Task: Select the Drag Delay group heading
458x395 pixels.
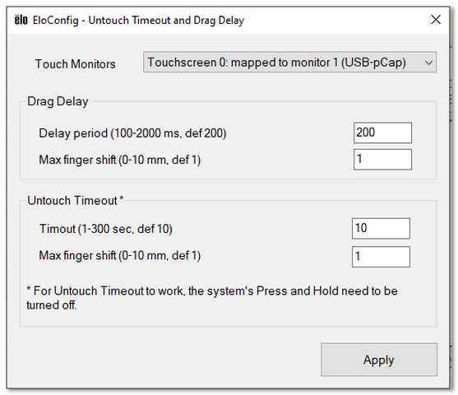Action: (x=58, y=102)
